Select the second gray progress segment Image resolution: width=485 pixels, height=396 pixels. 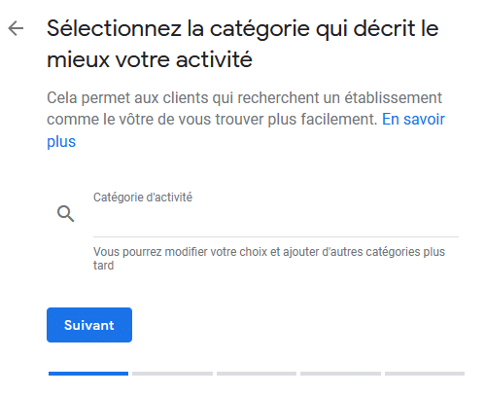[172, 374]
